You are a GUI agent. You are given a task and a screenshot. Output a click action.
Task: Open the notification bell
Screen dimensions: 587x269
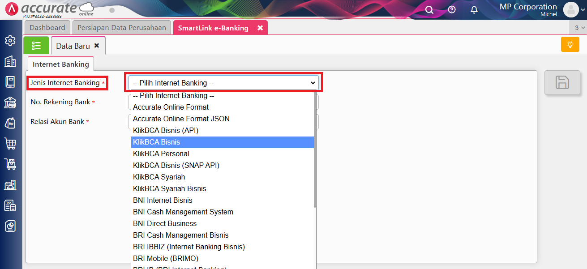(474, 10)
